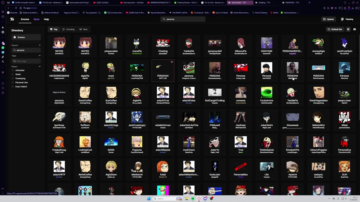Switch to DIDNTASK - 7TV browser tab
The height and width of the screenshot is (202, 360).
[292, 3]
